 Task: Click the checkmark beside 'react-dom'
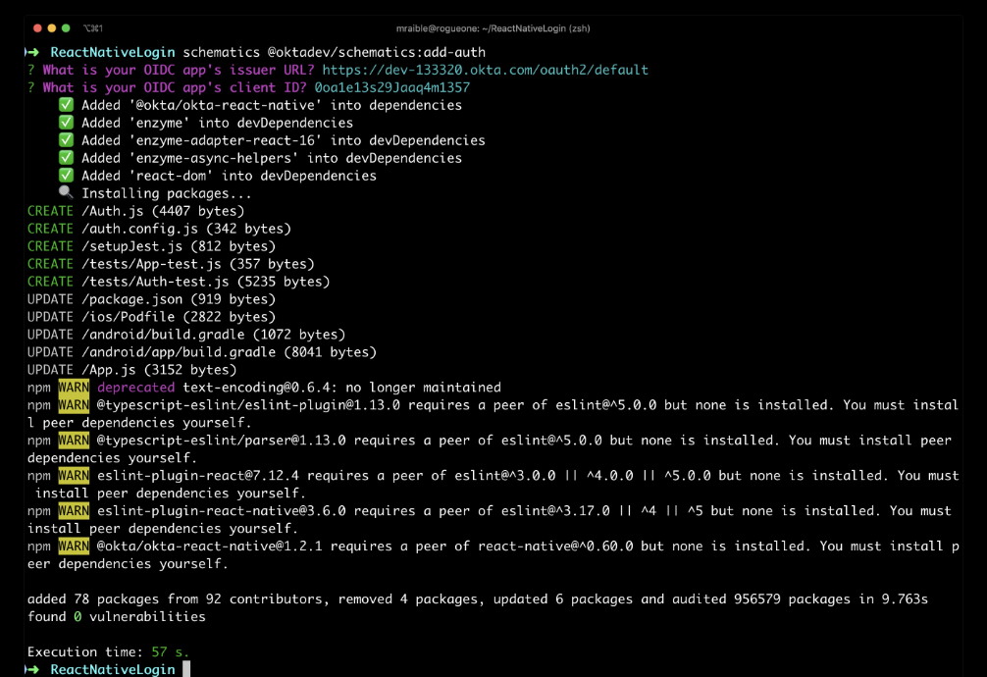click(66, 176)
